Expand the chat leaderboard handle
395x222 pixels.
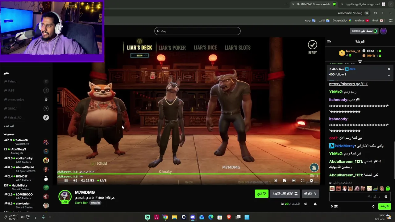[x=360, y=62]
